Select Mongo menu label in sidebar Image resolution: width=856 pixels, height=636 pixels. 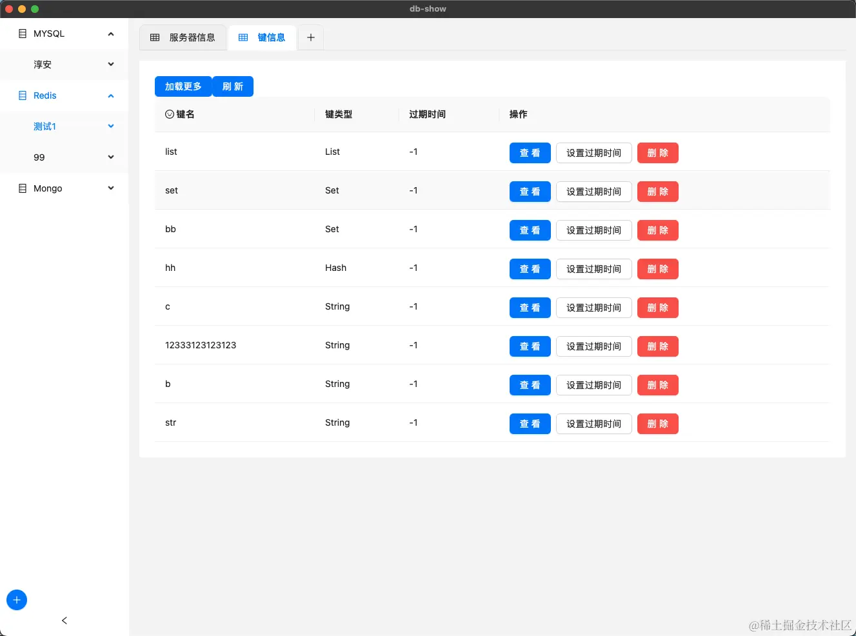click(48, 188)
